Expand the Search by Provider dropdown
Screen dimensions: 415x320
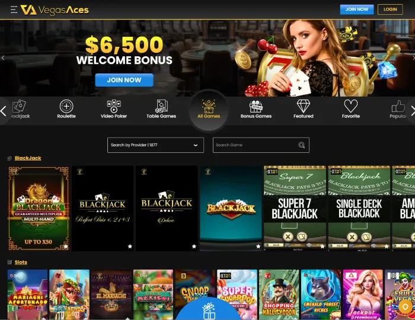click(155, 145)
